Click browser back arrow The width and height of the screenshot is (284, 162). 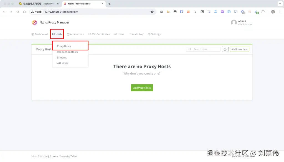[4, 12]
